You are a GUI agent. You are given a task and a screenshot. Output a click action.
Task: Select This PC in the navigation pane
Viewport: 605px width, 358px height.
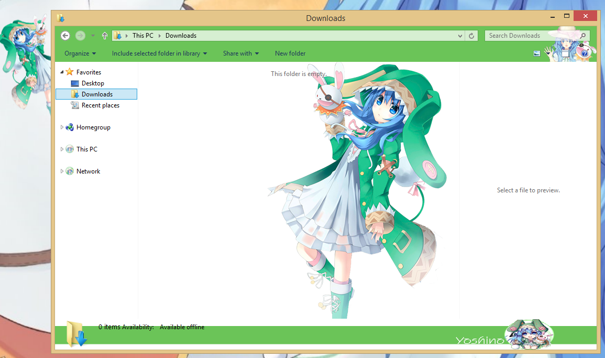87,149
